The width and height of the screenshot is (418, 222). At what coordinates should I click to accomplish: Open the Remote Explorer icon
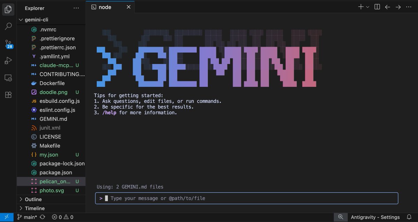click(8, 78)
